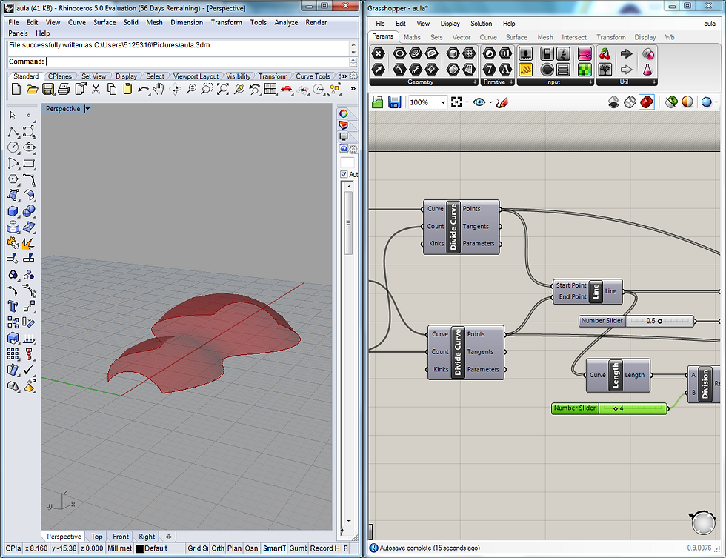Viewport: 726px width, 558px height.
Task: Toggle Osnap in Rhino status bar
Action: coord(252,548)
